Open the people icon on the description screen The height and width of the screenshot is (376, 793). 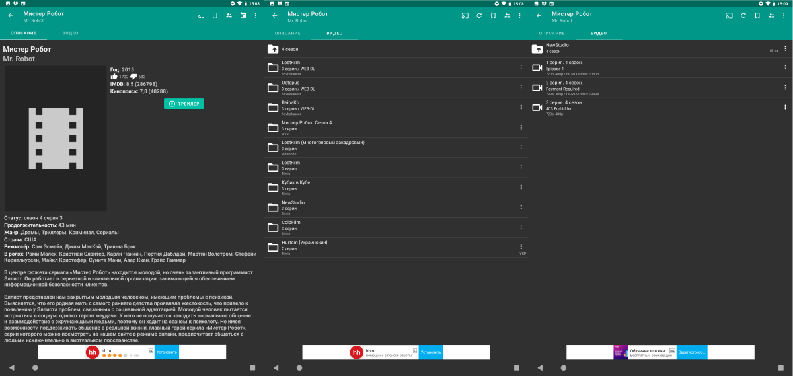(x=229, y=15)
